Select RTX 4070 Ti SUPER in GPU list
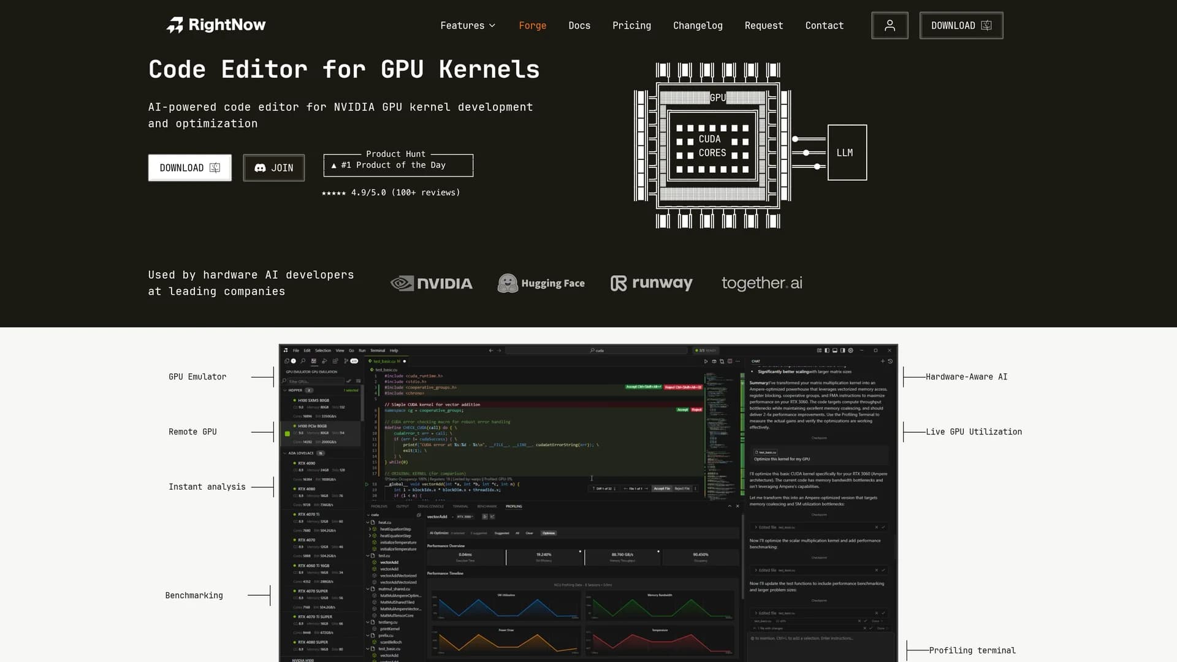The width and height of the screenshot is (1177, 662). pyautogui.click(x=322, y=623)
